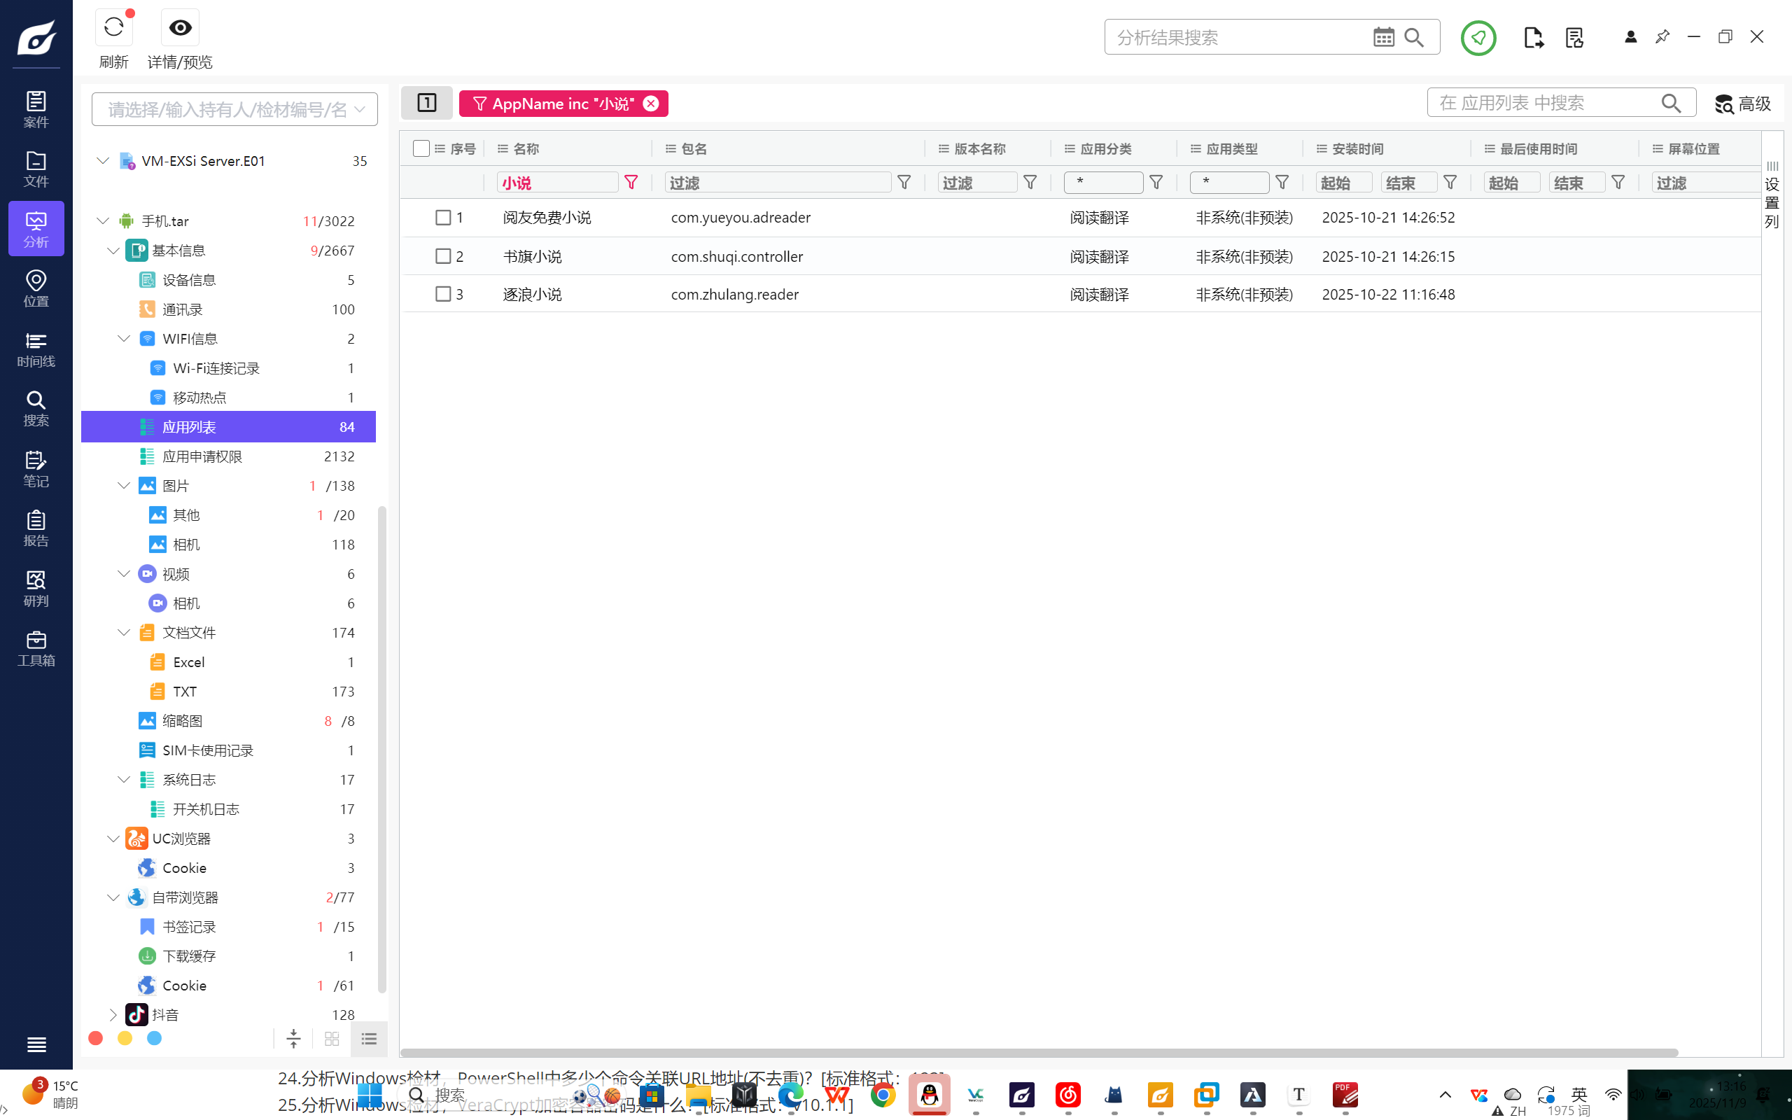Expand the 抖音 tree node

click(113, 1015)
